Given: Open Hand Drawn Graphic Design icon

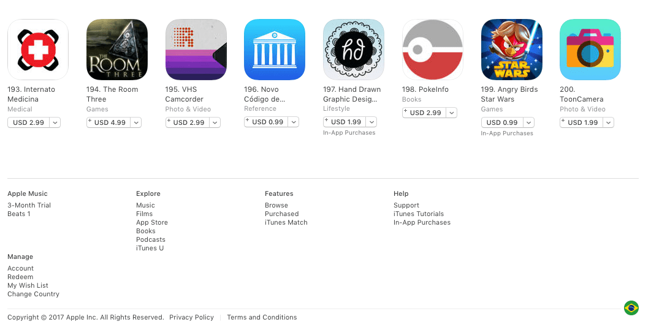Looking at the screenshot, I should (x=353, y=50).
